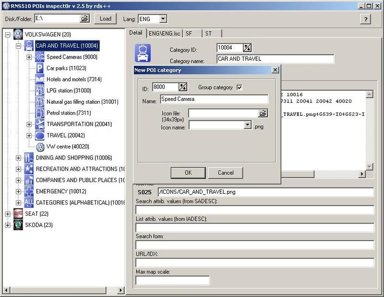Expand the Speed Cameras node
Viewport: 384px width, 297px height.
pos(29,57)
